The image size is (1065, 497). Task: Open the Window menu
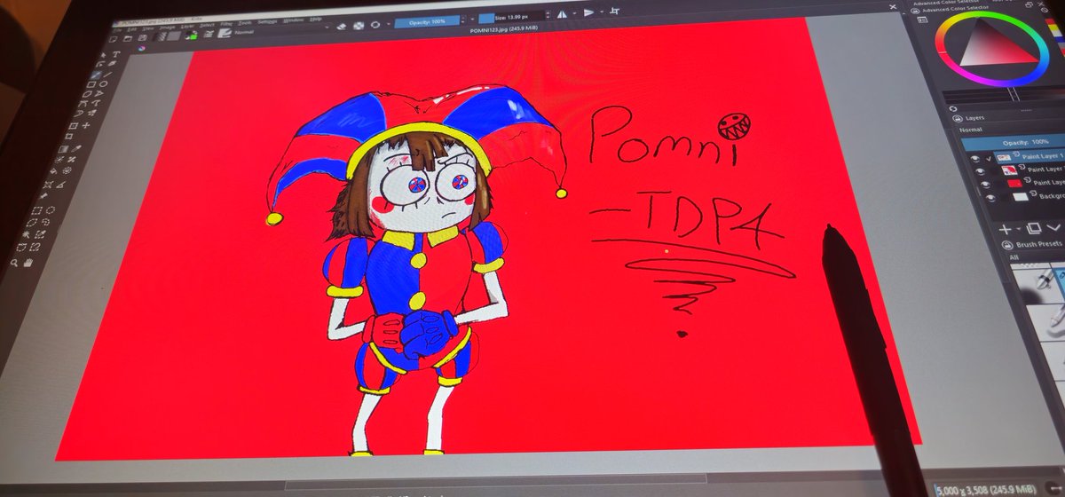(x=293, y=20)
